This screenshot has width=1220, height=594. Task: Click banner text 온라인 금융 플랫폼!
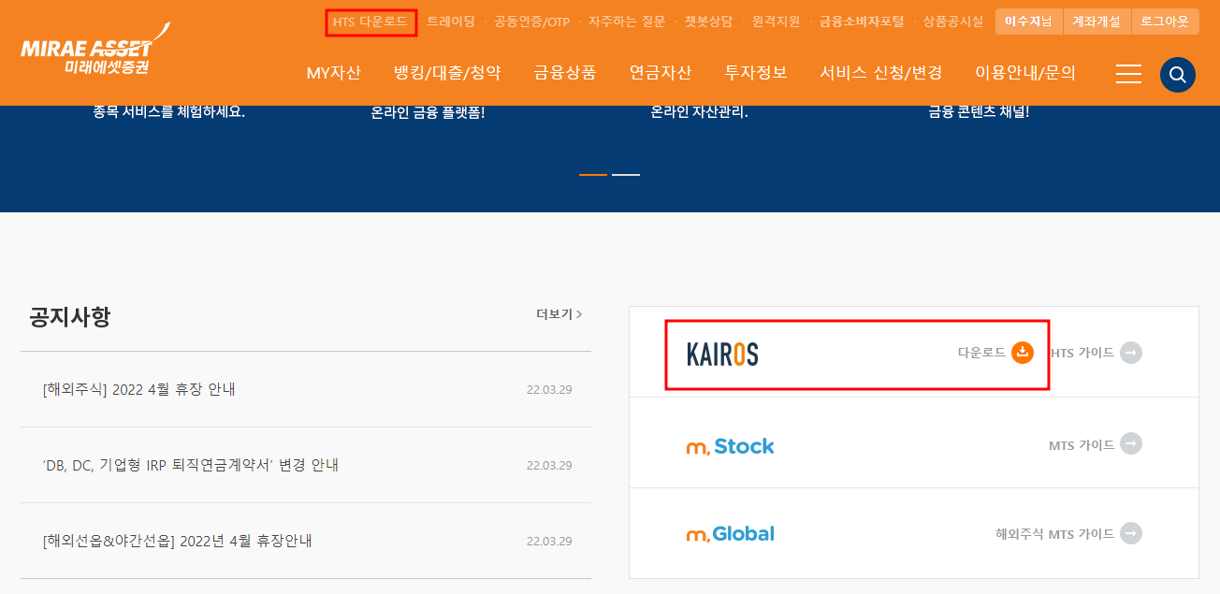(428, 112)
